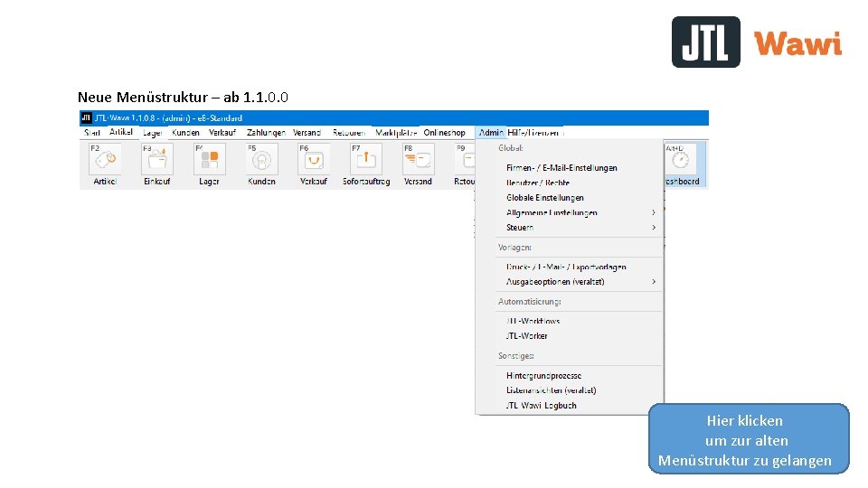Open the Lager menu in menu bar
Viewport: 868px width, 488px height.
152,133
